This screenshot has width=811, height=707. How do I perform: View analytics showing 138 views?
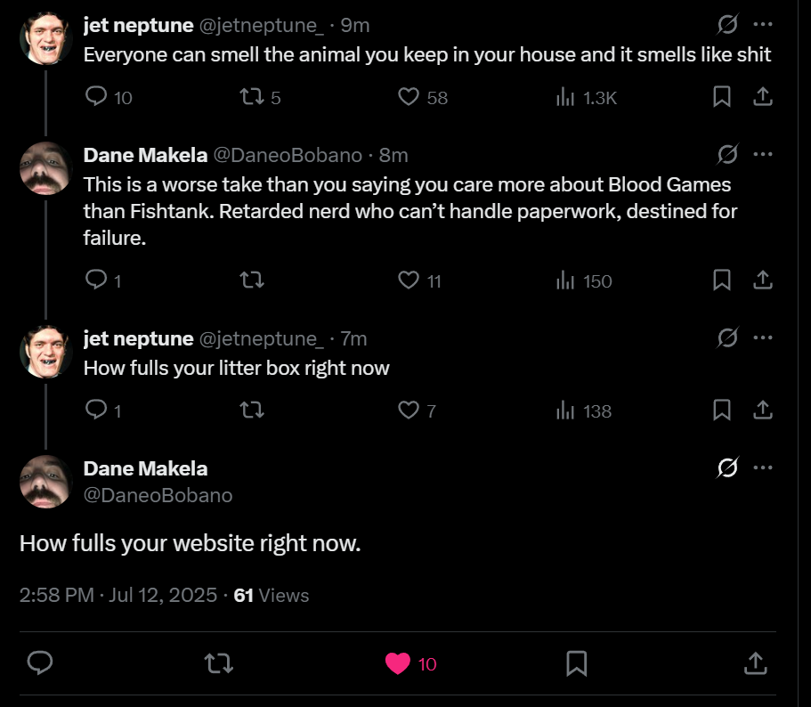pos(565,410)
